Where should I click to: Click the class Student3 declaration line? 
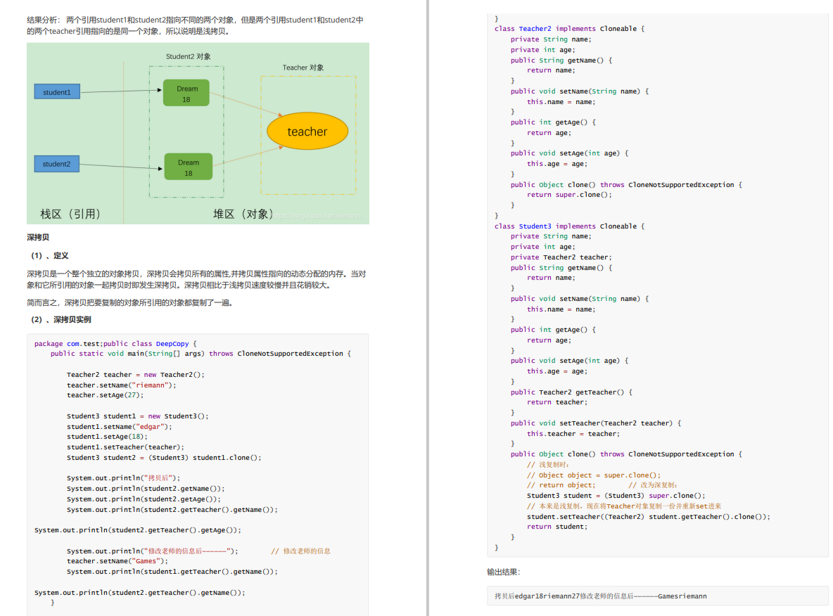pos(569,226)
